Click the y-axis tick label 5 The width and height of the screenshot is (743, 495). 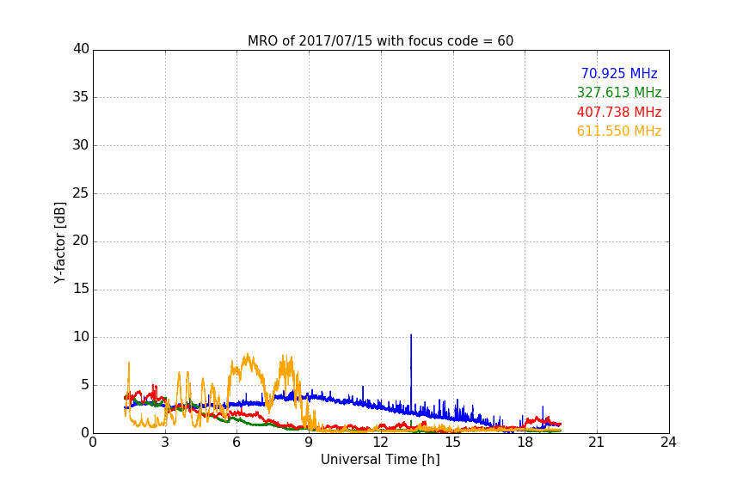[85, 385]
